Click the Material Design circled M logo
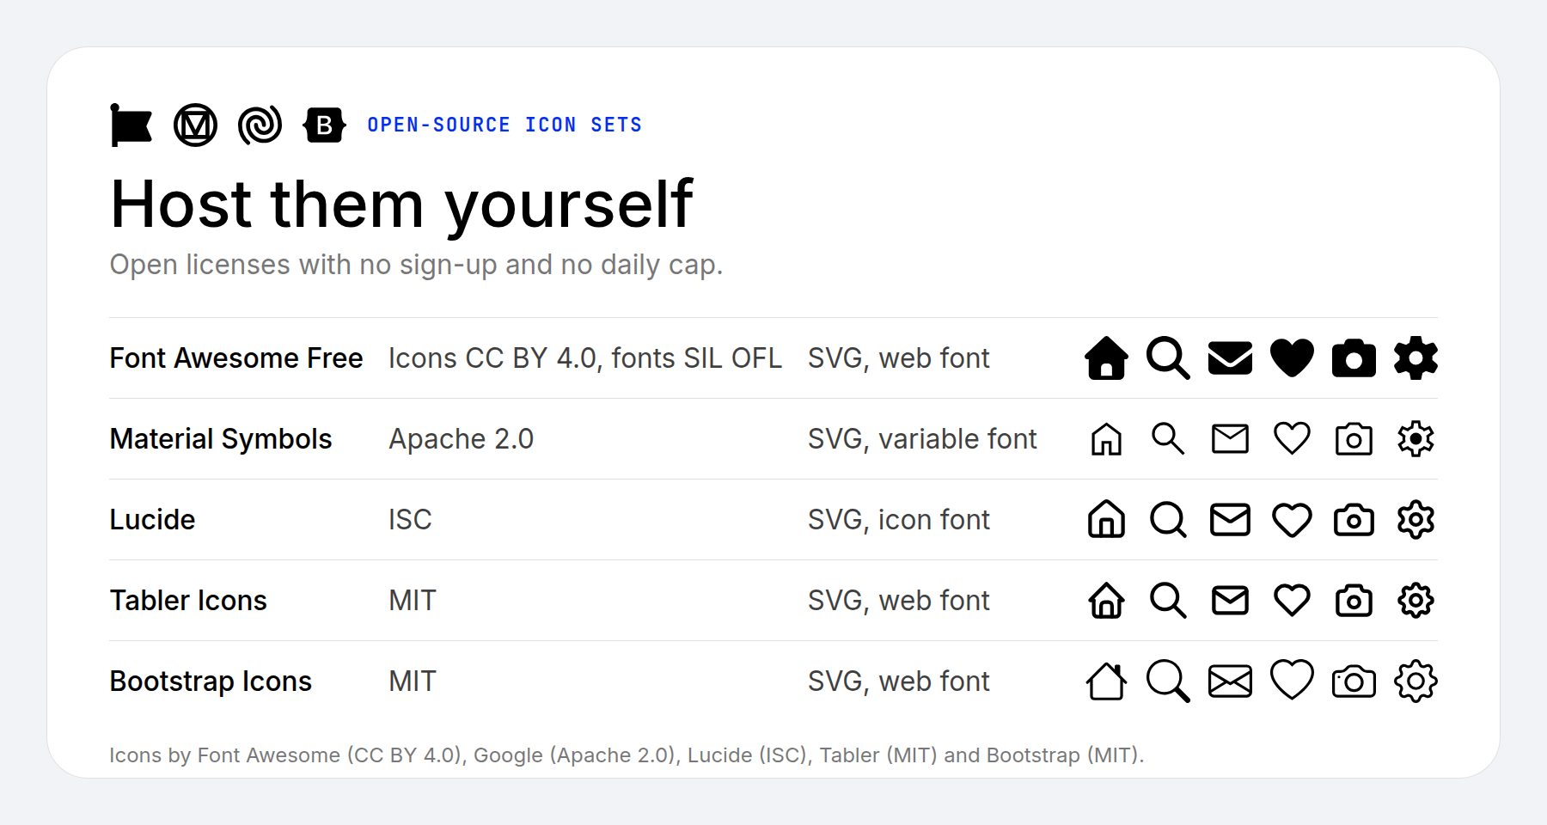1547x825 pixels. point(196,125)
